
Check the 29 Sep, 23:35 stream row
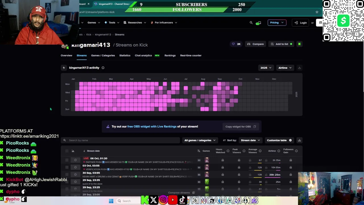tap(67, 182)
